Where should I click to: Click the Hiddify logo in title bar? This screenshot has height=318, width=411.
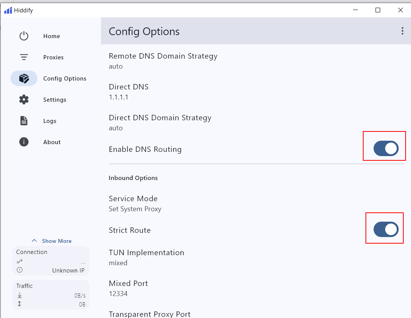click(8, 10)
